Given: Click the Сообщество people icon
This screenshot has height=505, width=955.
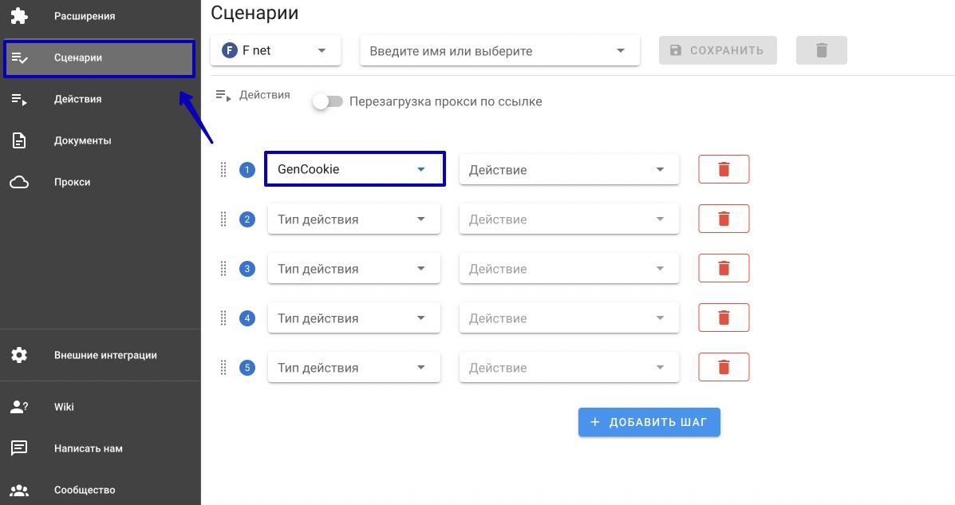Looking at the screenshot, I should point(19,490).
